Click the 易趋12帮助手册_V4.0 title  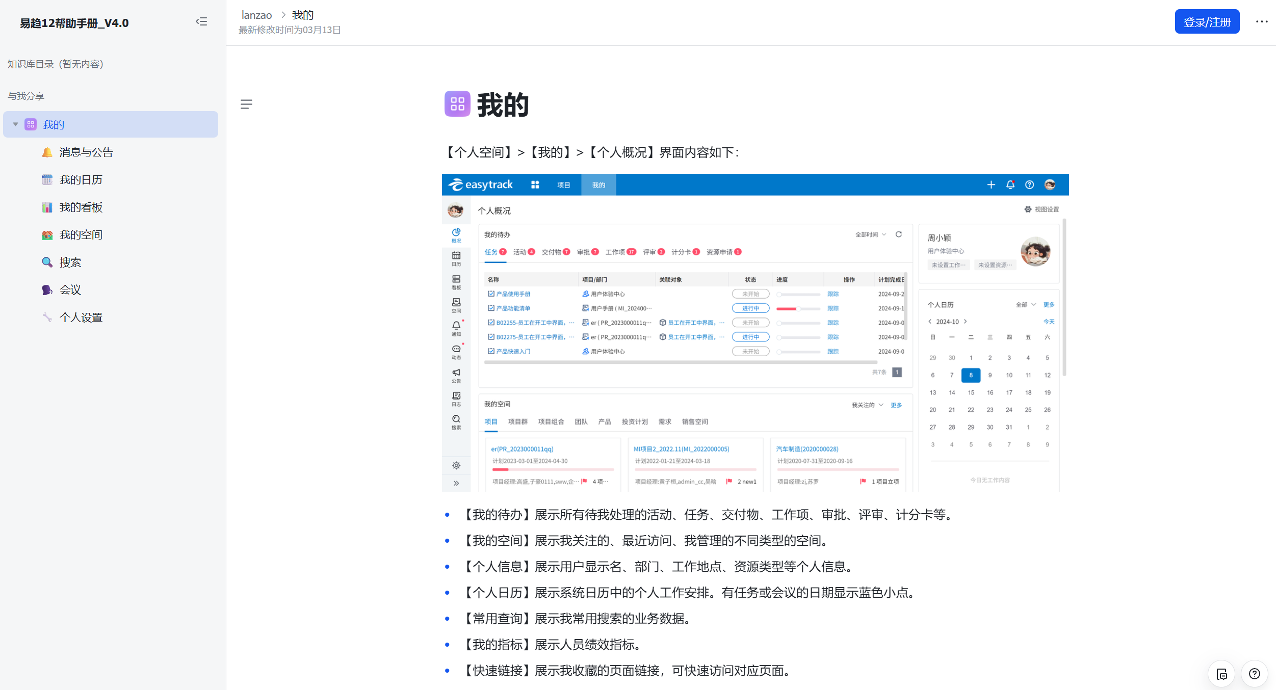pyautogui.click(x=74, y=23)
